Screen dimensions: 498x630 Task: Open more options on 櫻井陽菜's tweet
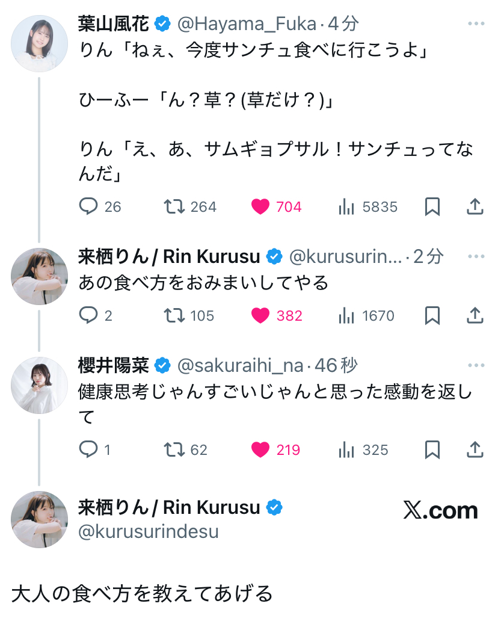point(476,365)
